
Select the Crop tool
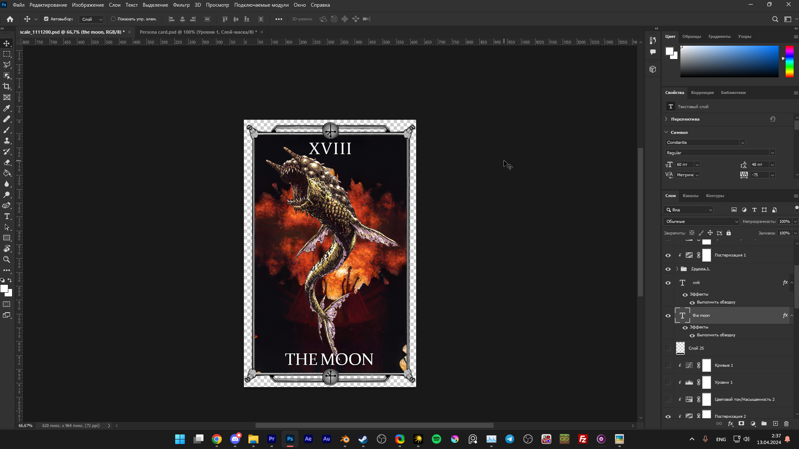pyautogui.click(x=7, y=86)
